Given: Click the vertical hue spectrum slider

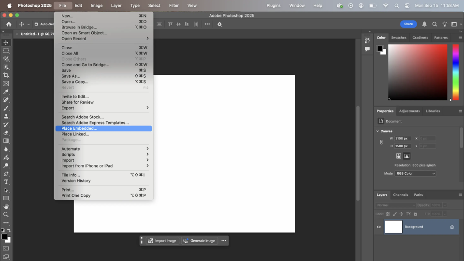Looking at the screenshot, I should coord(455,72).
